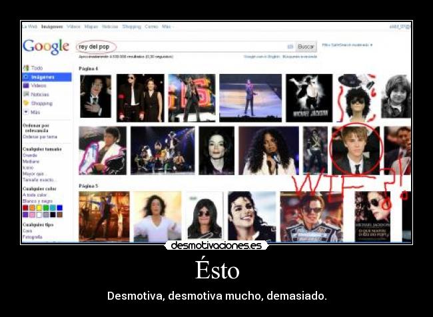Open the on-screen keyboard icon in the search box
433x317 pixels.
(x=290, y=47)
